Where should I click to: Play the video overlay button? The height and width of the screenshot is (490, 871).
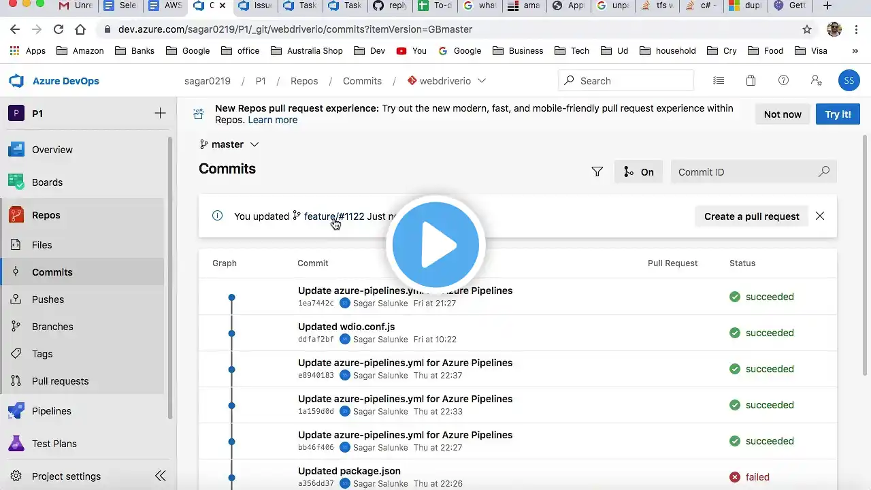pos(435,244)
